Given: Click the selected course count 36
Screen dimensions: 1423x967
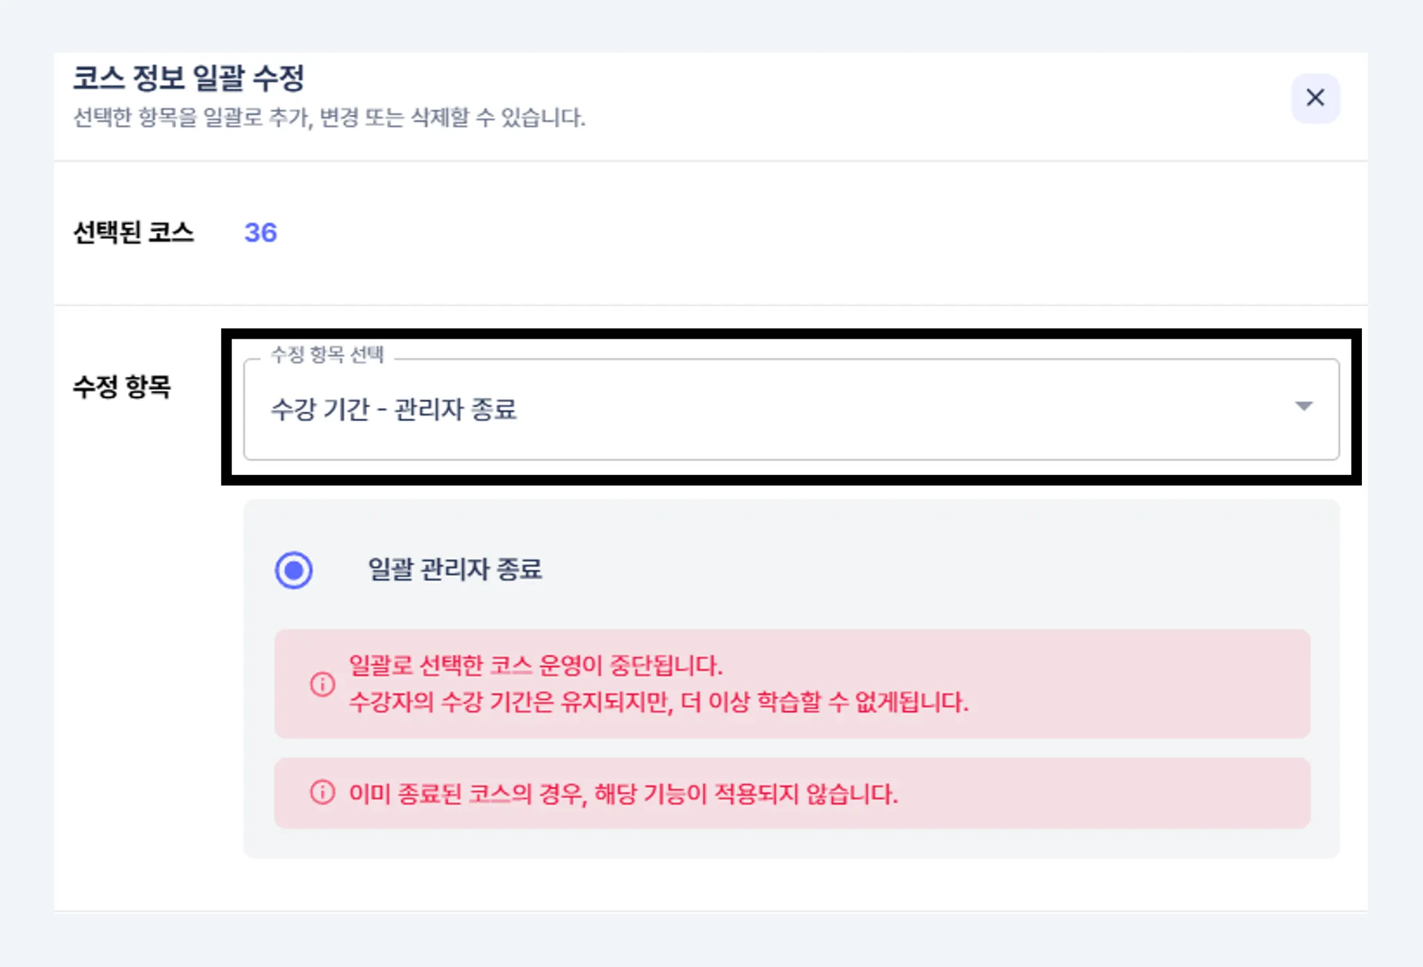Looking at the screenshot, I should 261,232.
